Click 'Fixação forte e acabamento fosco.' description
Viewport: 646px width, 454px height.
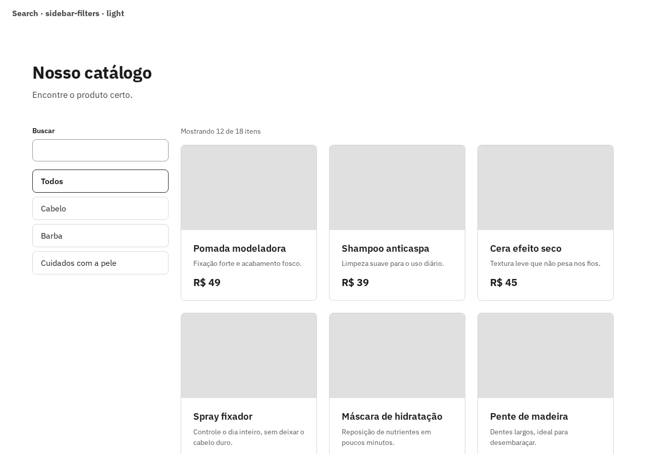tap(247, 263)
